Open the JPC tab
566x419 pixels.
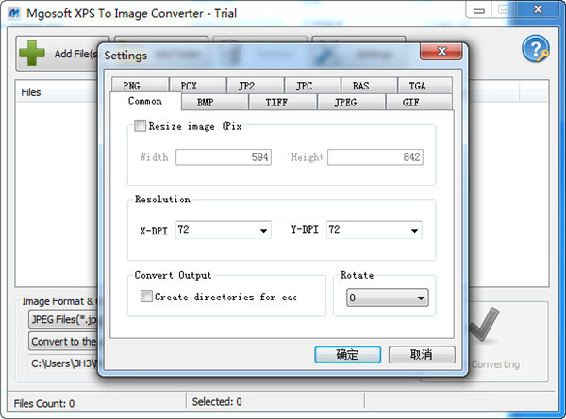click(x=312, y=86)
